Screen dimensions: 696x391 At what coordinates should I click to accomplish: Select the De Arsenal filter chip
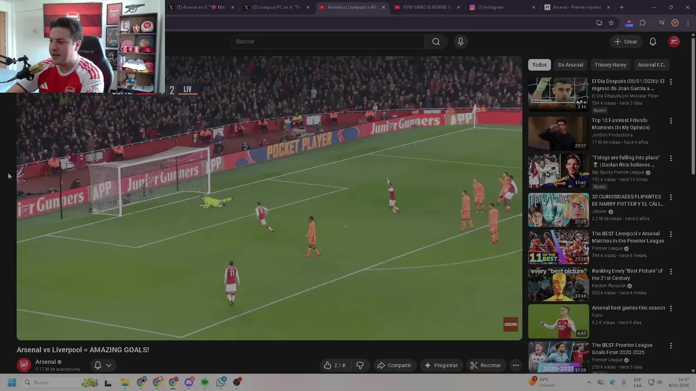point(570,65)
